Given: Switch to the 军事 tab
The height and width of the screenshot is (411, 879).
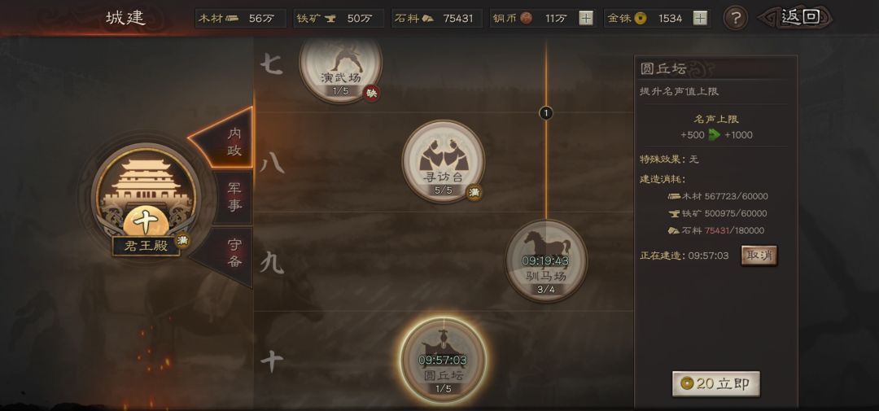Looking at the screenshot, I should pos(234,197).
